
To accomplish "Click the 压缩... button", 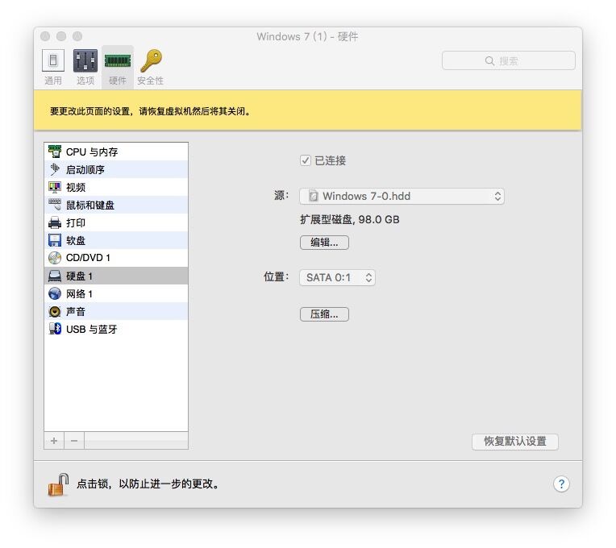I will pyautogui.click(x=324, y=314).
